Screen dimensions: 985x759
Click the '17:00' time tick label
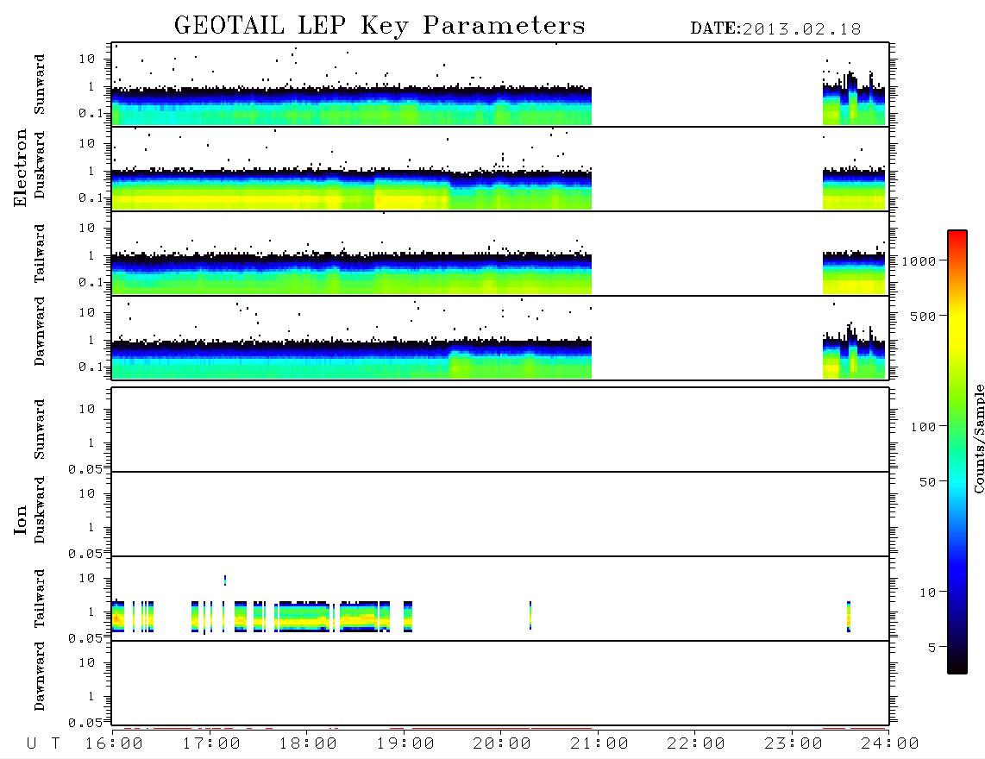(211, 744)
